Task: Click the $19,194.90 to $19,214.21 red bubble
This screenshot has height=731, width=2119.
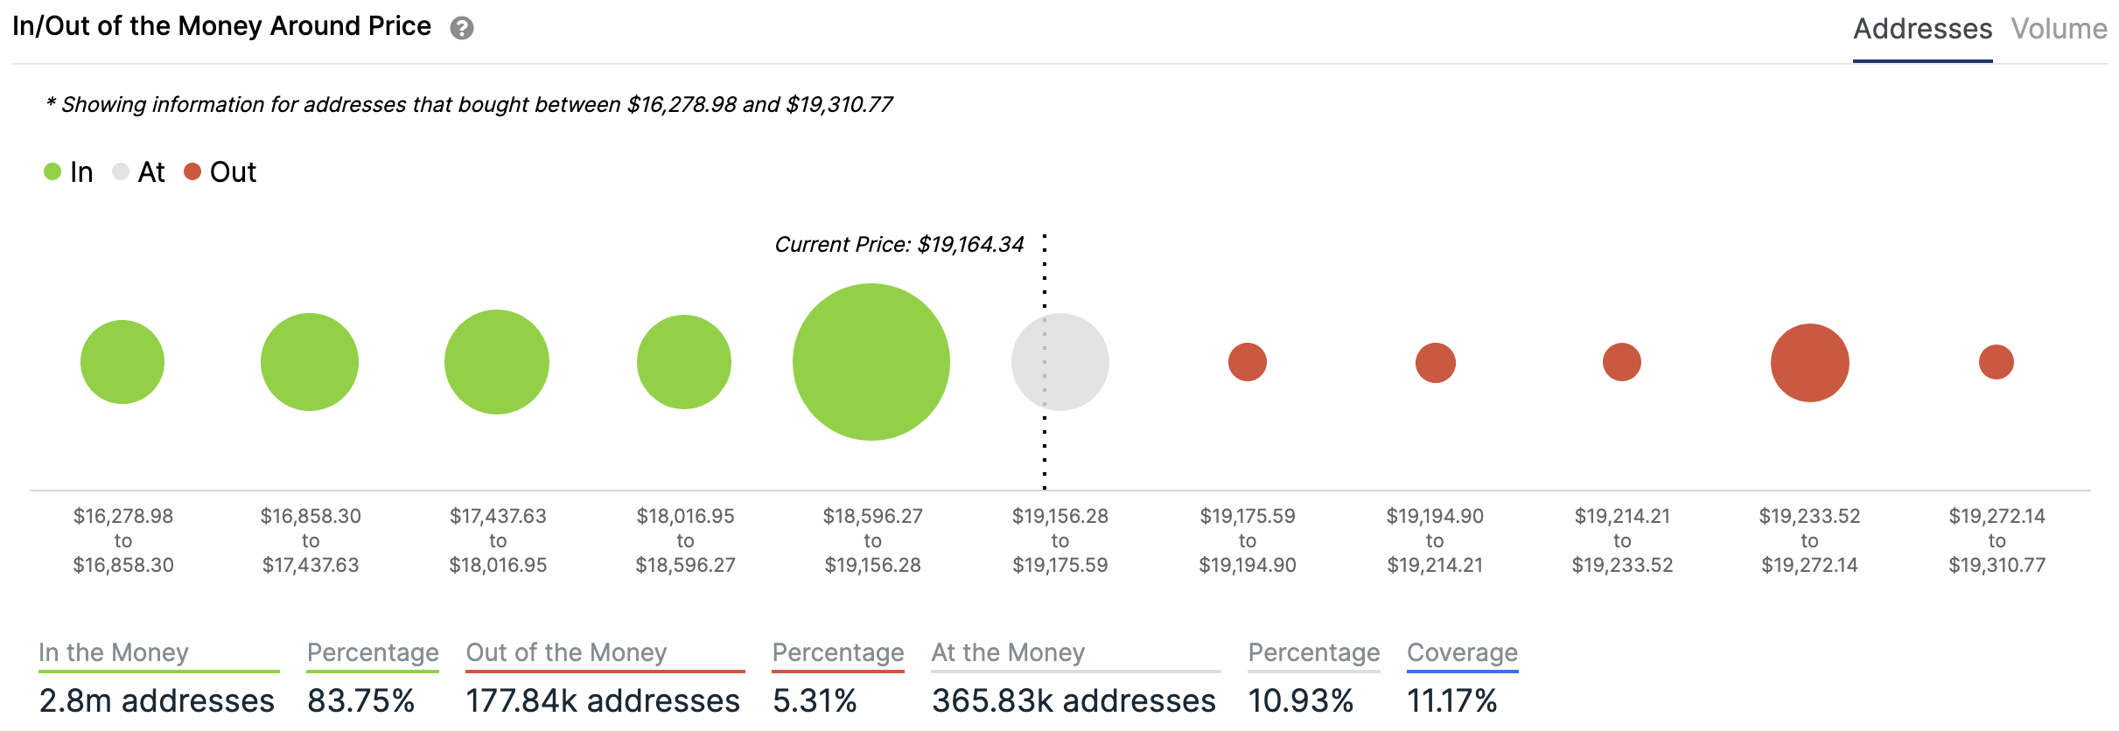Action: point(1436,363)
